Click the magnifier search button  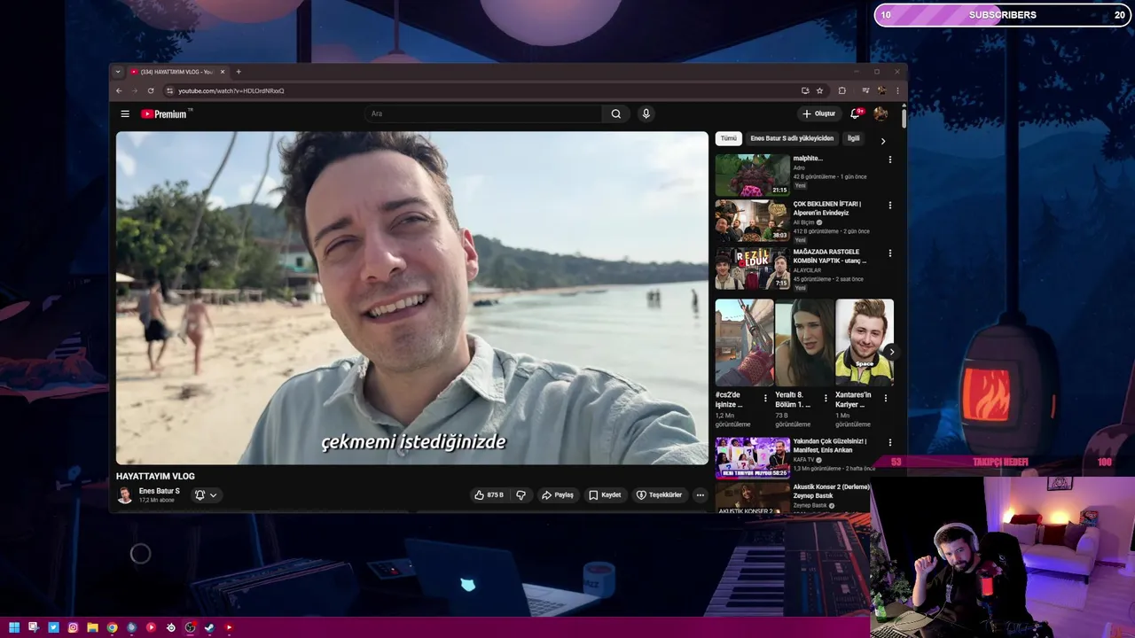point(615,113)
